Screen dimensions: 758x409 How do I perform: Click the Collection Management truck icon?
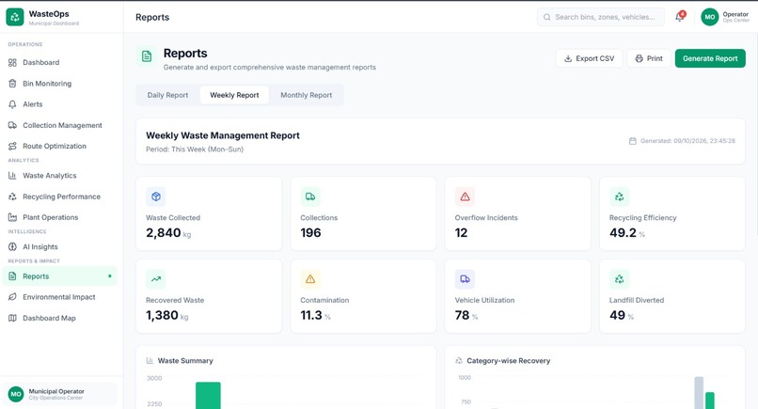point(12,125)
